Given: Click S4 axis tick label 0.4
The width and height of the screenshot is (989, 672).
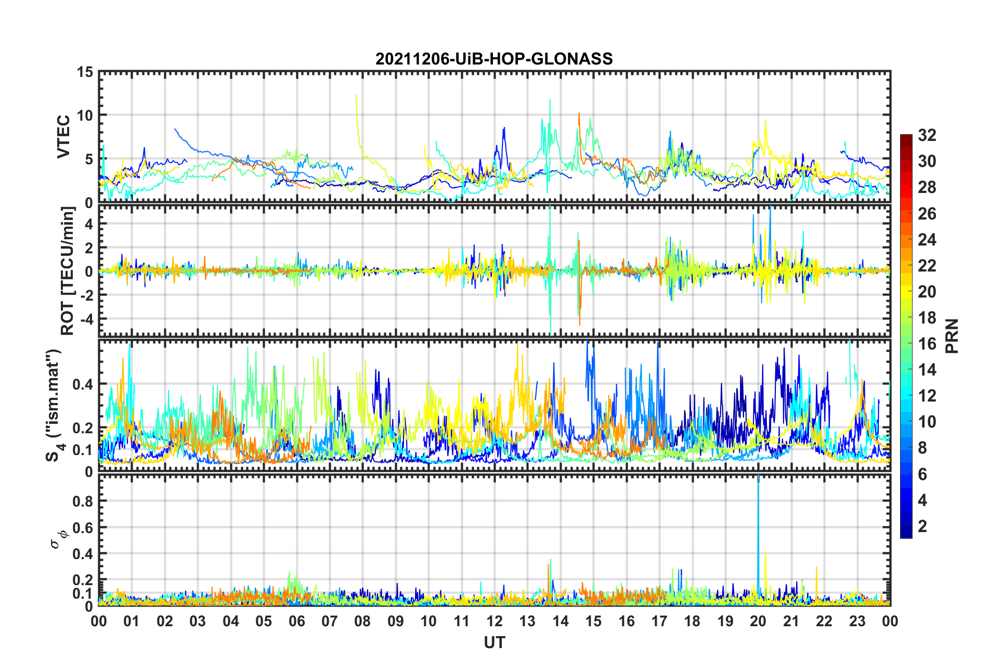Looking at the screenshot, I should tap(83, 384).
